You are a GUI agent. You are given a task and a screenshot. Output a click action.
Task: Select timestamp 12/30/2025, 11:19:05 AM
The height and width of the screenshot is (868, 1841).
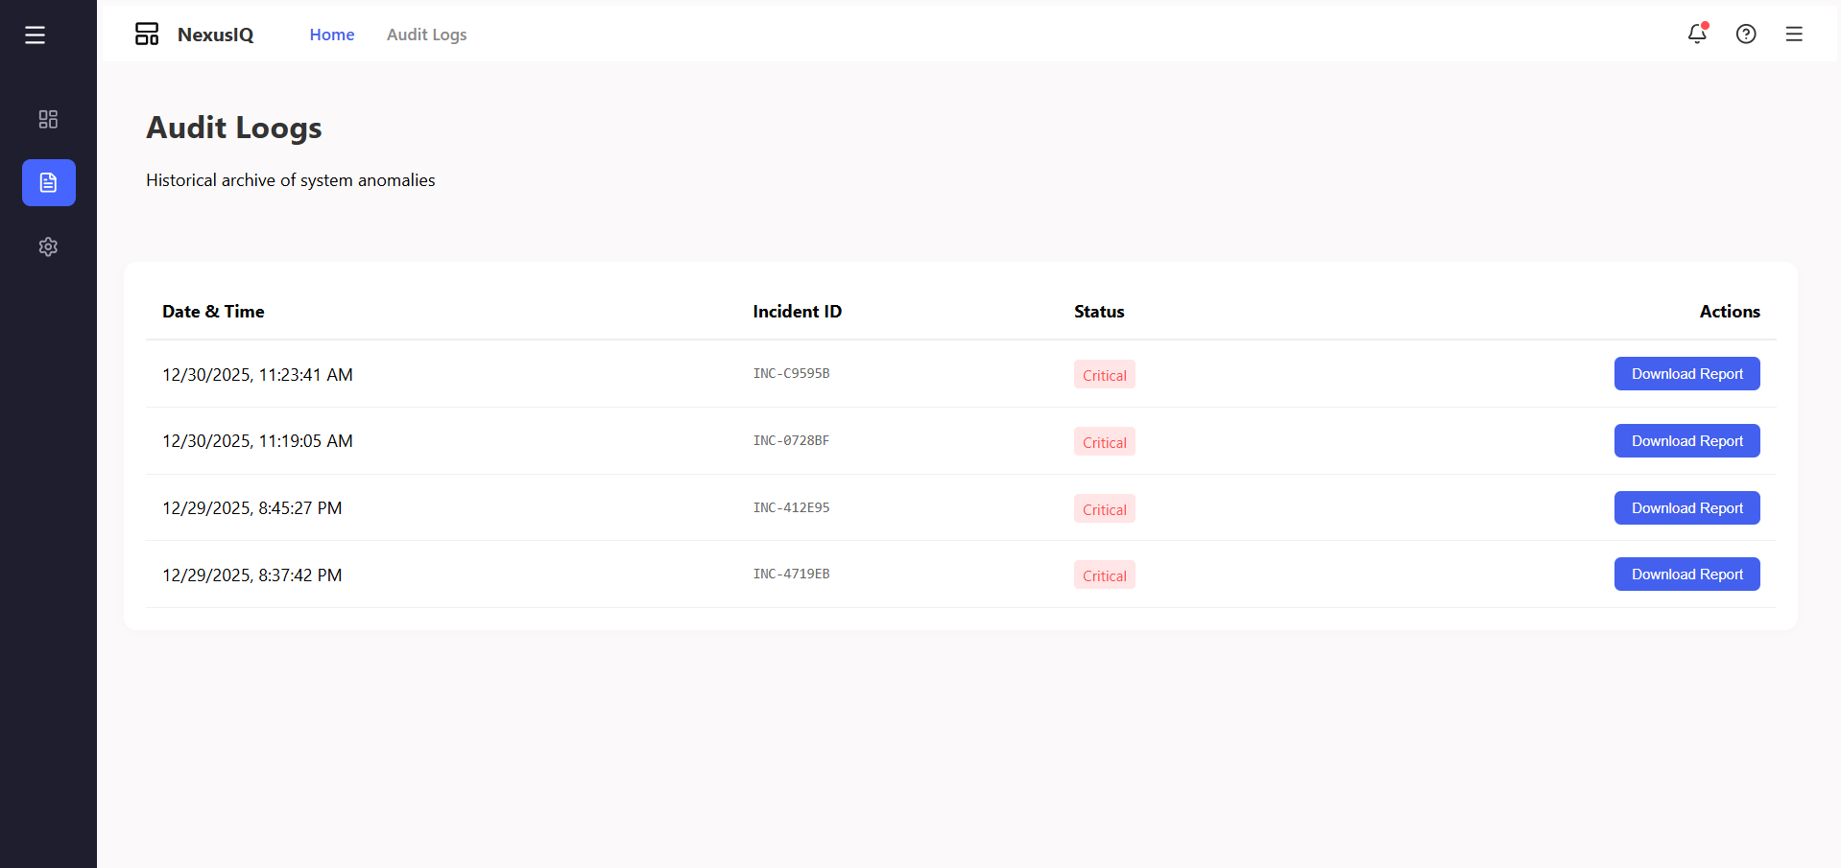point(257,441)
